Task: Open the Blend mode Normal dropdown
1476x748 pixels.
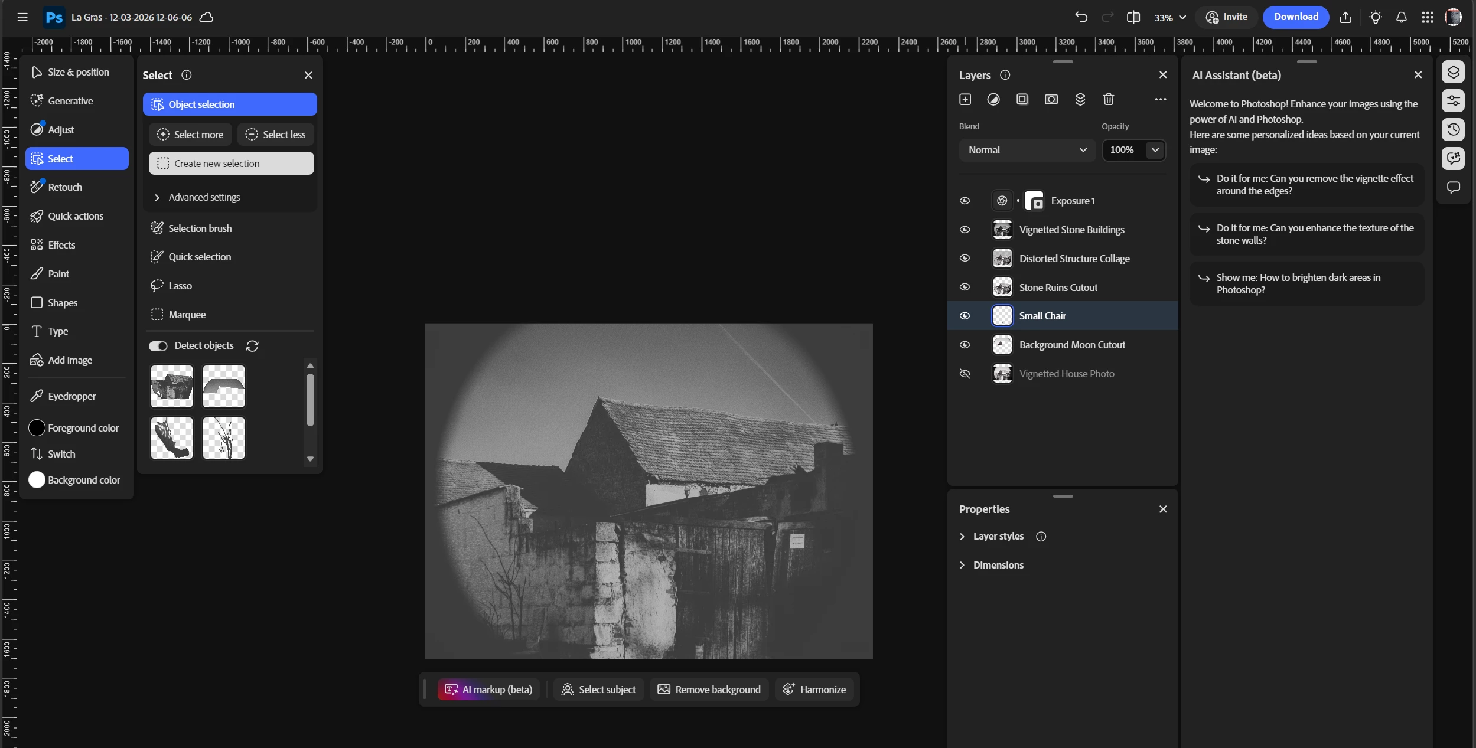Action: click(1027, 150)
